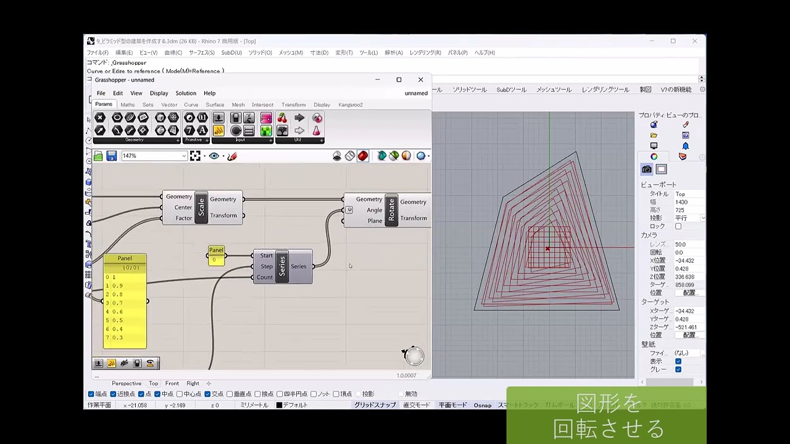Toggle 直交モード in status bar
Screen dimensions: 790x444
click(x=417, y=405)
